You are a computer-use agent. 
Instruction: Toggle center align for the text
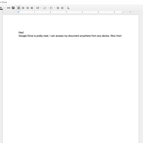click(23, 8)
